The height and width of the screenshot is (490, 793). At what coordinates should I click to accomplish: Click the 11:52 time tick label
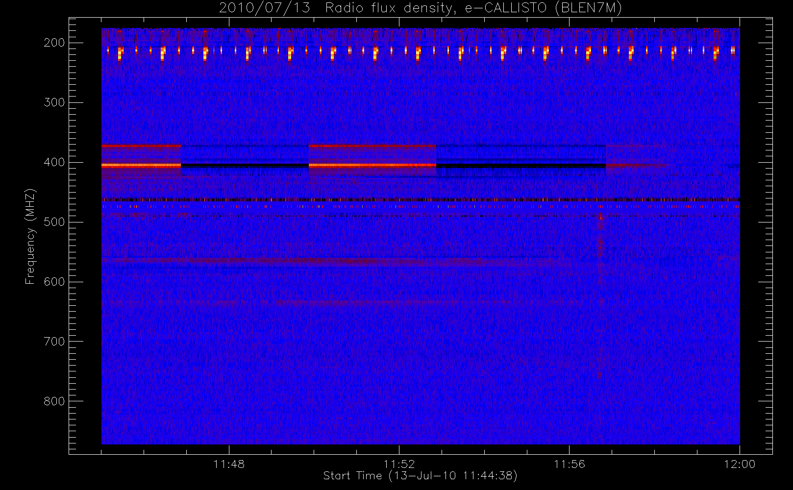(x=399, y=464)
